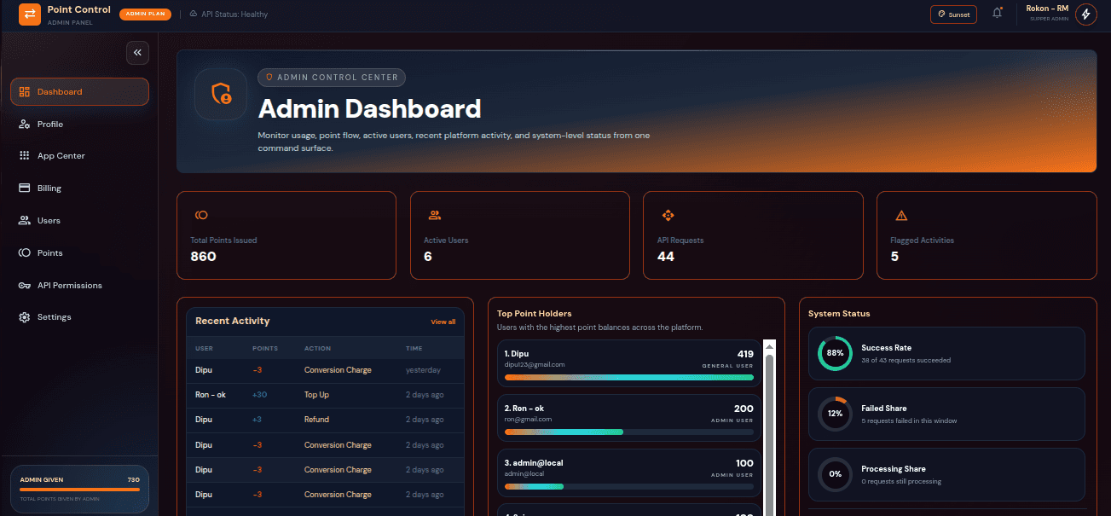This screenshot has height=516, width=1111.
Task: Click the Admin Given progress bar
Action: coord(79,490)
